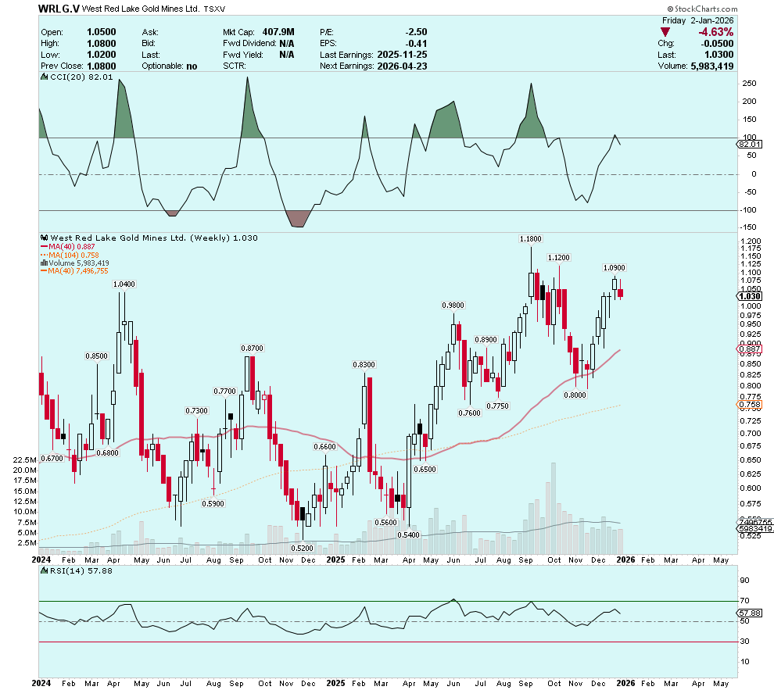The width and height of the screenshot is (774, 690).
Task: Click the MA(40) axis tag 0.887
Action: point(749,349)
